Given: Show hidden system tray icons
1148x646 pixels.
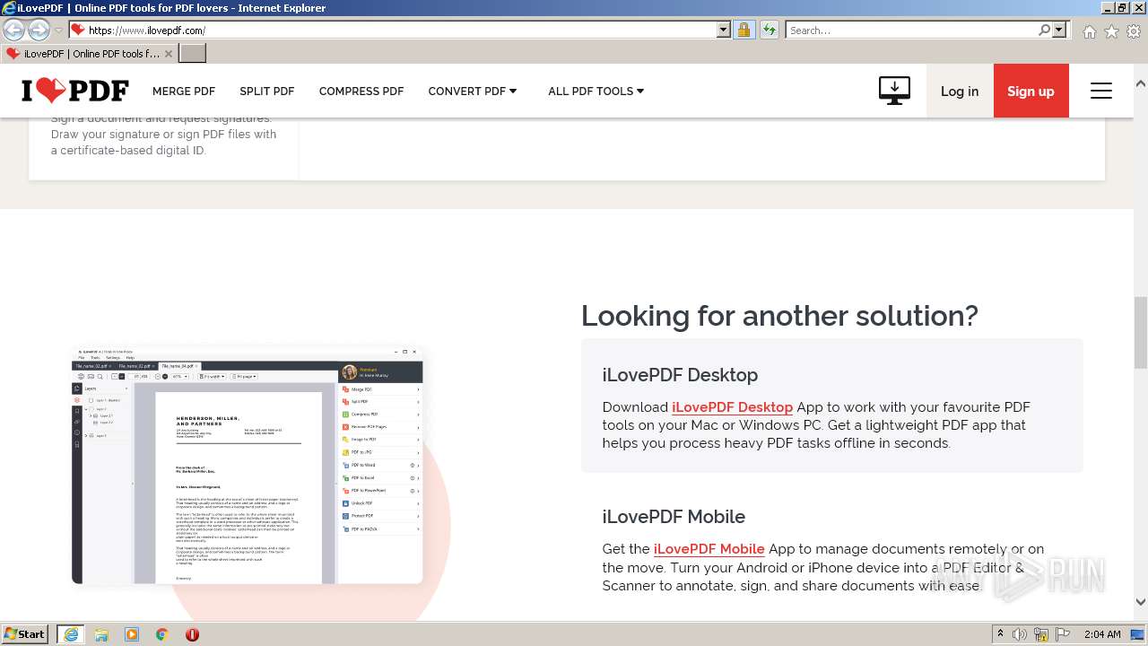Looking at the screenshot, I should pyautogui.click(x=1000, y=634).
